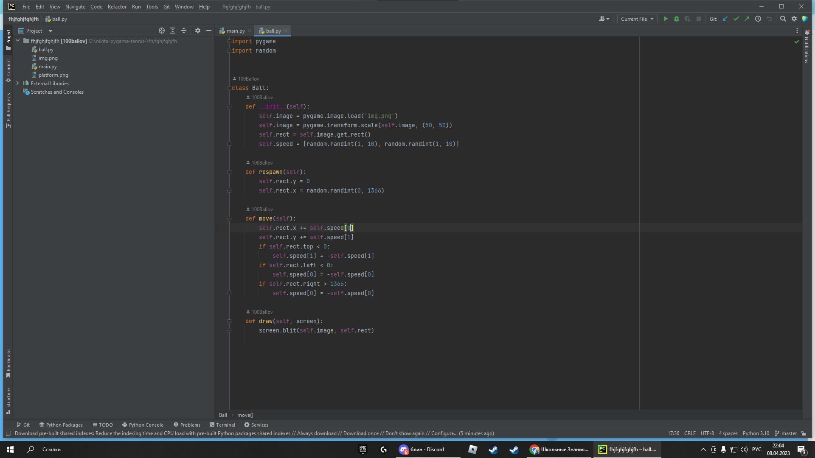
Task: Open Git history clock icon
Action: tap(758, 19)
